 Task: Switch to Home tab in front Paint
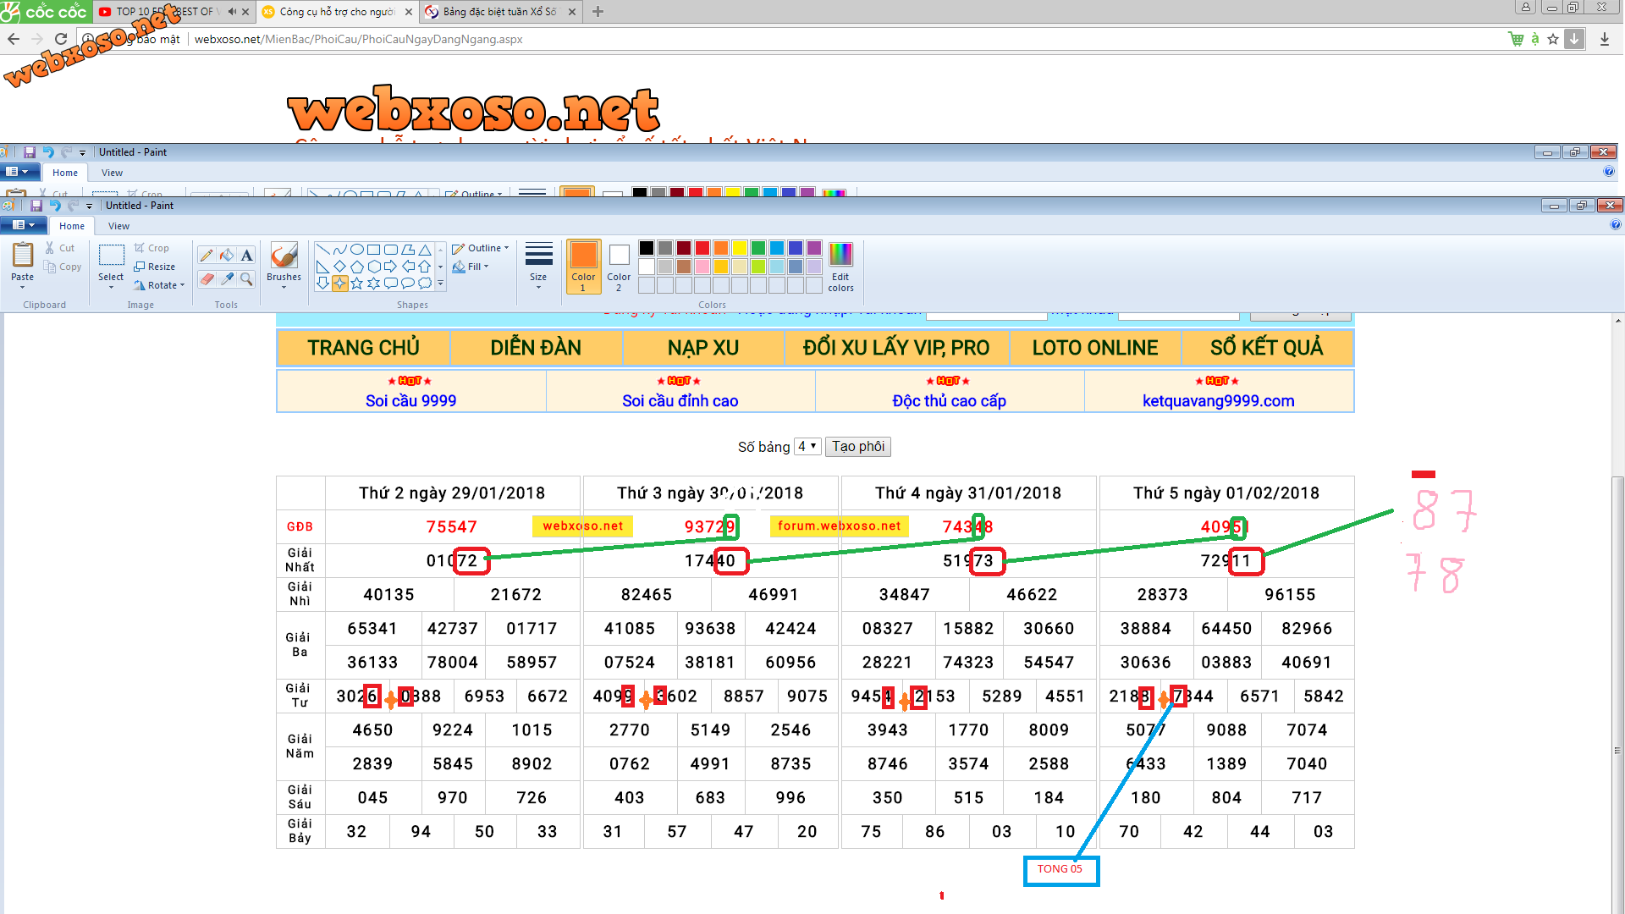tap(72, 226)
